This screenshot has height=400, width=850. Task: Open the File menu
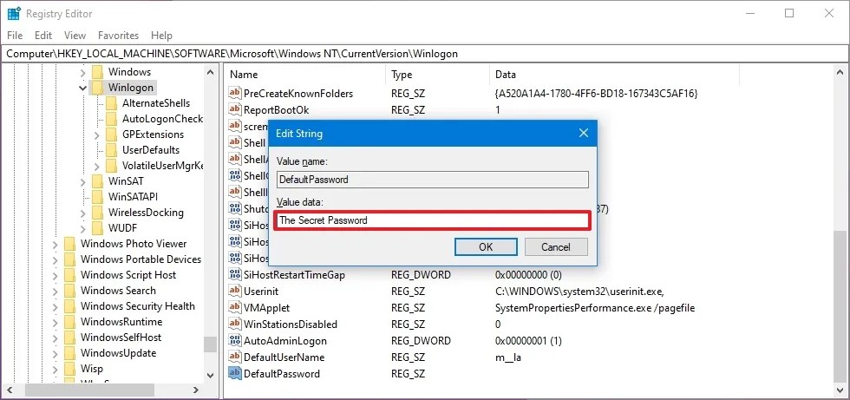coord(16,36)
